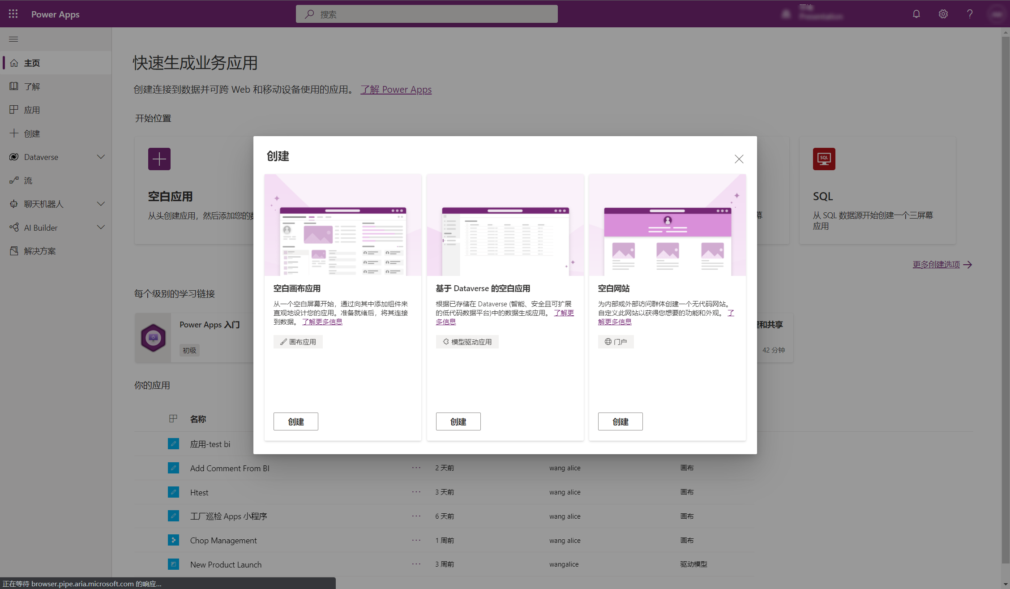Click the app icon beside Chop Management
This screenshot has height=589, width=1010.
click(x=173, y=540)
